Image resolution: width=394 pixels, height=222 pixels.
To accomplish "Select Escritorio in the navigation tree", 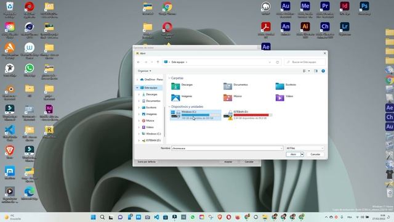I will click(x=149, y=107).
